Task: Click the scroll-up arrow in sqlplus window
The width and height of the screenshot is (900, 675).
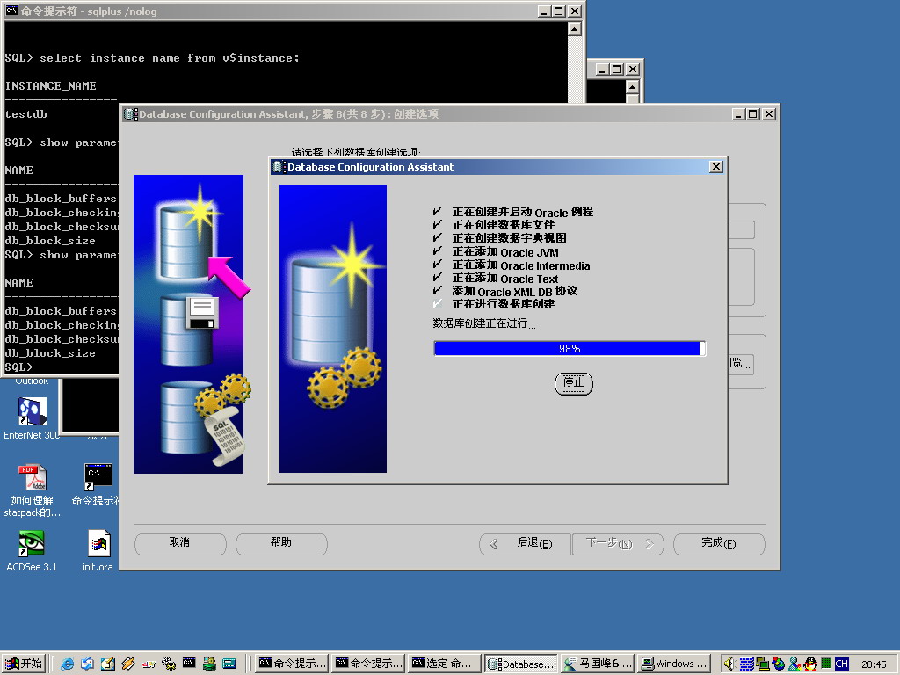Action: point(575,29)
